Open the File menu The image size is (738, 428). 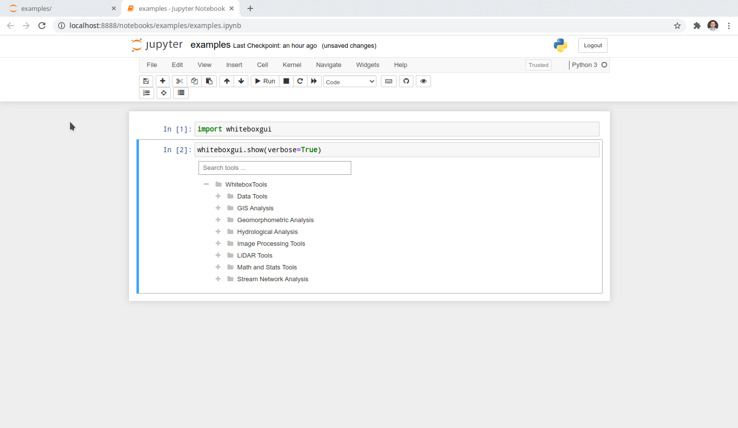(152, 65)
